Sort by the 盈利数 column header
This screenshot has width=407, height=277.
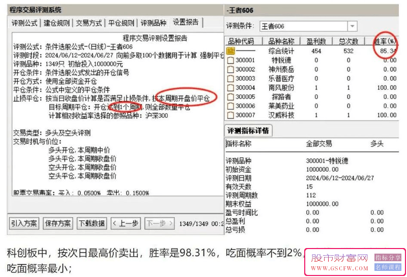click(x=316, y=41)
